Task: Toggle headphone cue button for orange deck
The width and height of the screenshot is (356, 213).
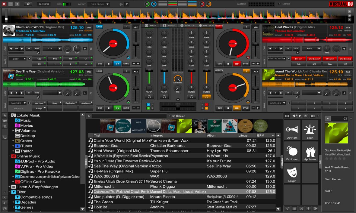Action: [206, 97]
